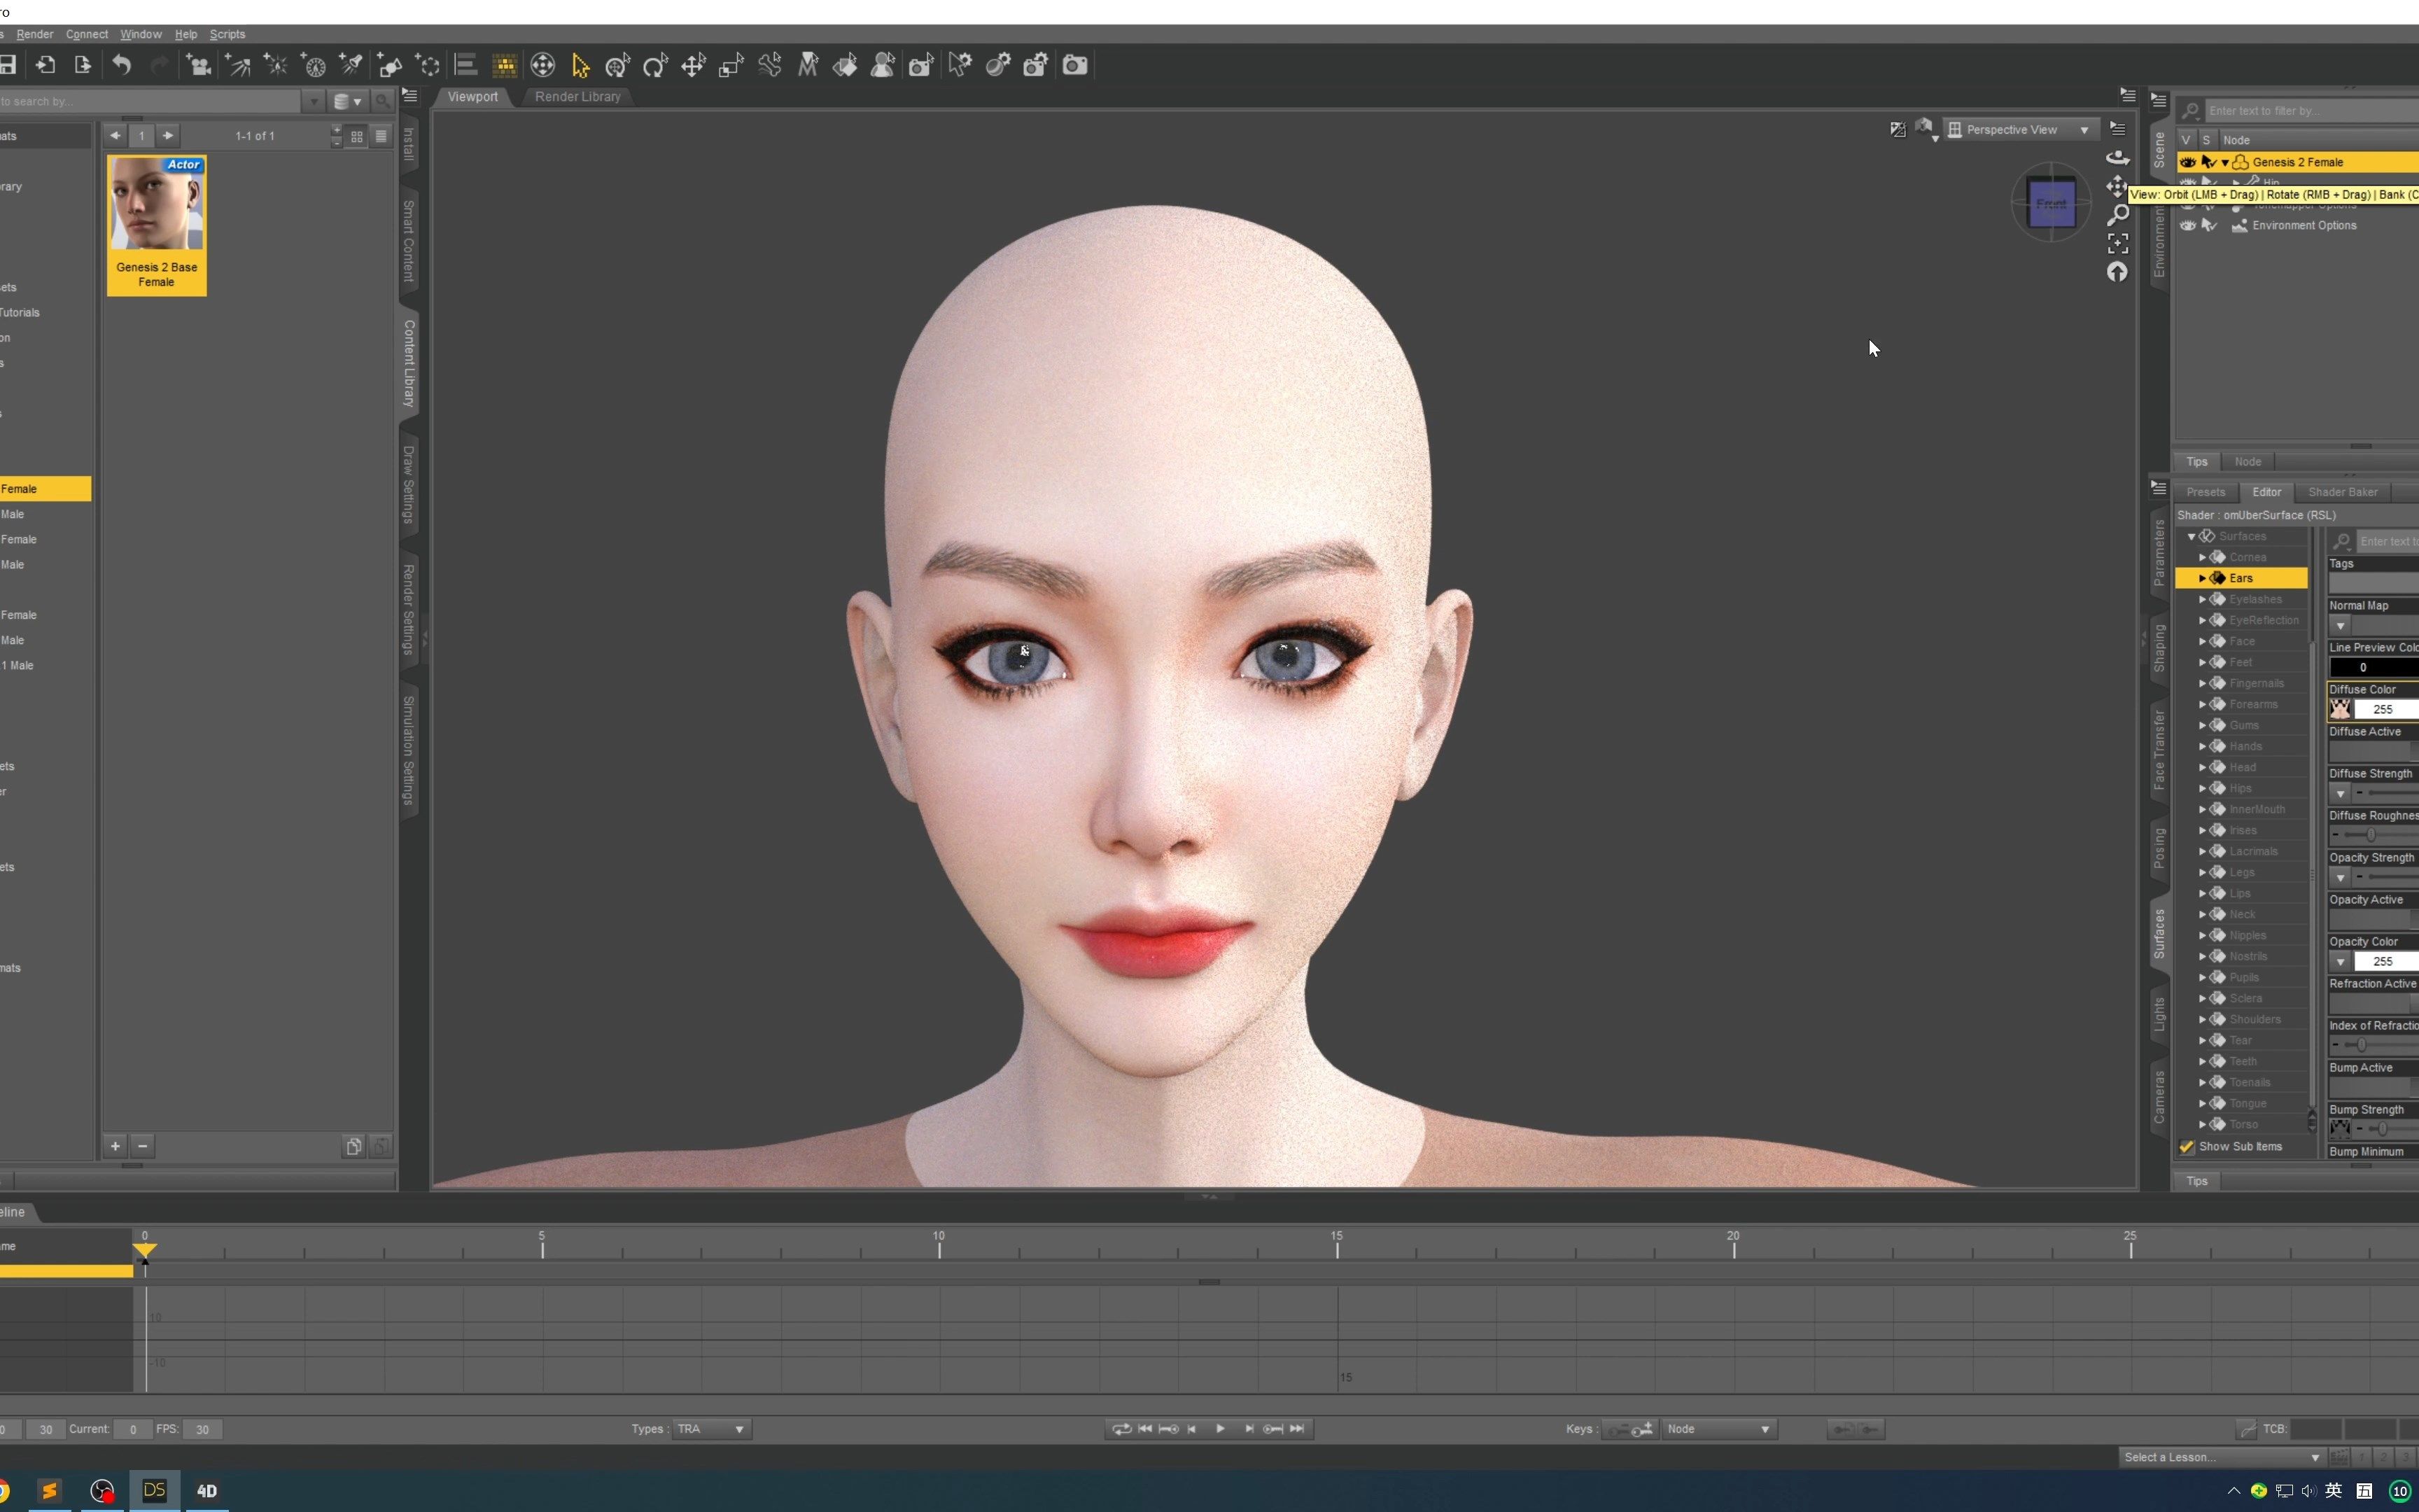Toggle the Show Sub Items checkbox
Screen dimensions: 2419x1512
point(2186,1147)
